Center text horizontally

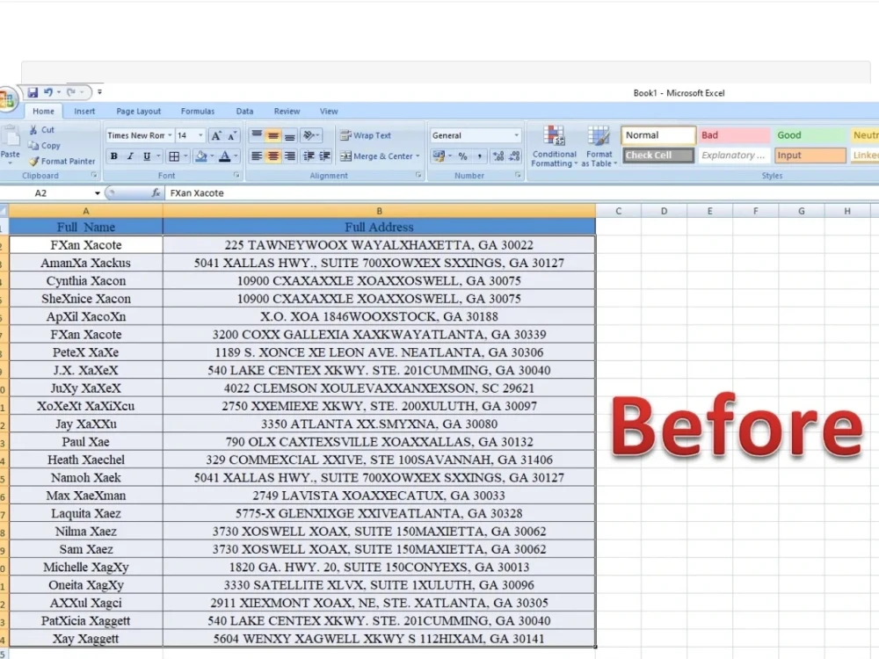point(273,156)
